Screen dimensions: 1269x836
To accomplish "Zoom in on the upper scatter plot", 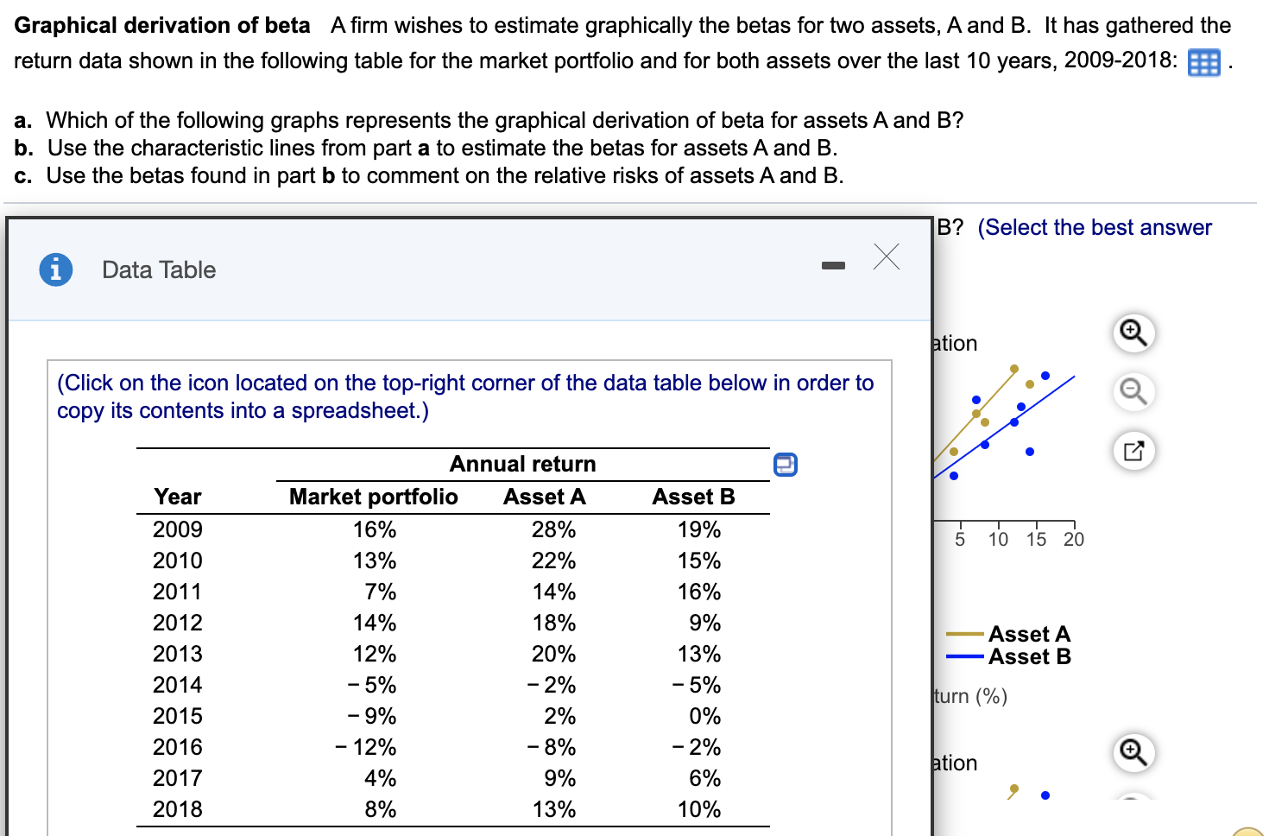I will click(1133, 332).
